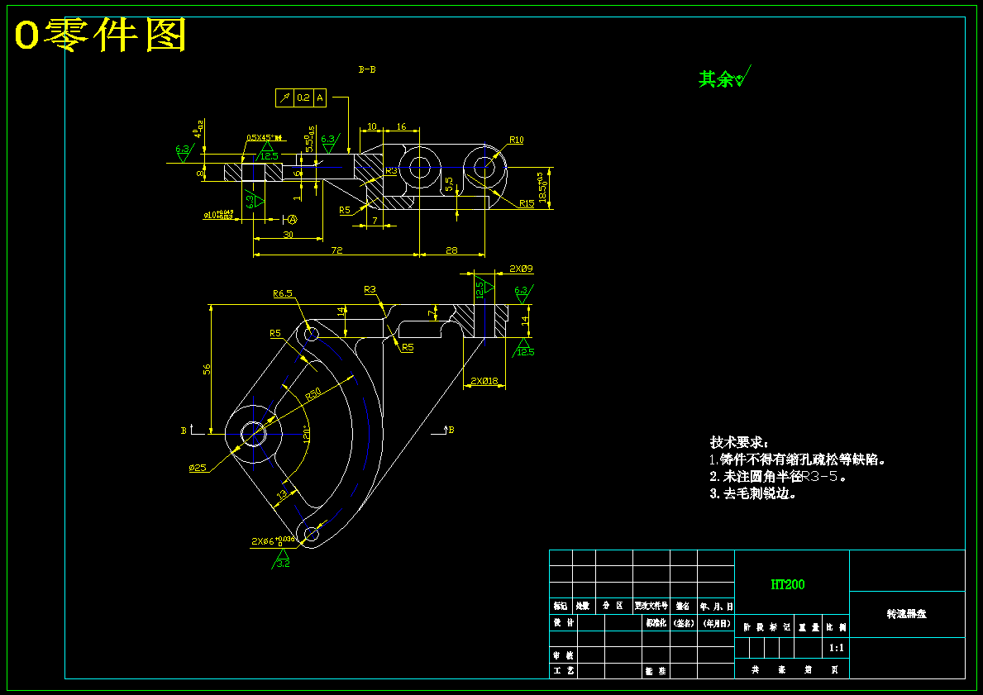Click the 'R15' radius dimension

click(x=527, y=203)
